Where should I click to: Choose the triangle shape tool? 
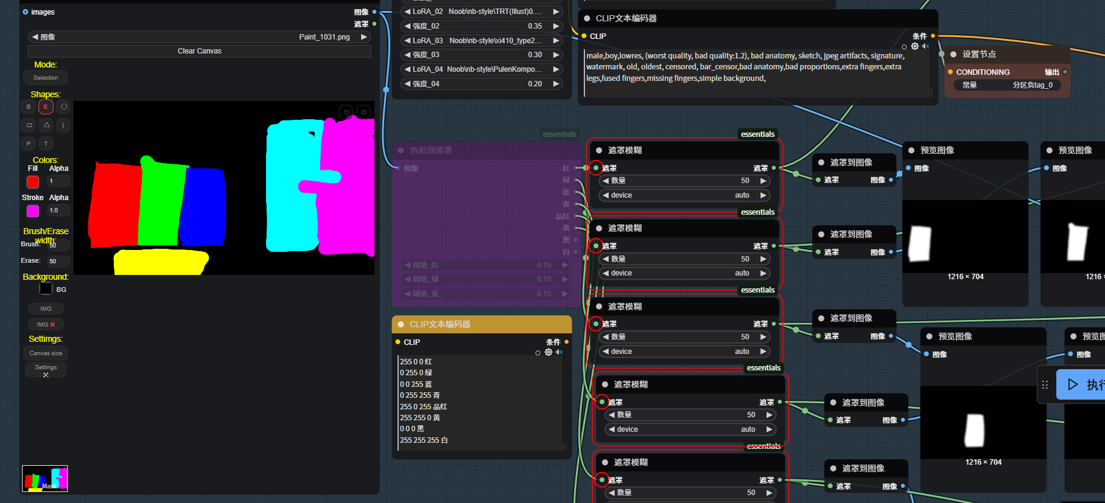46,125
